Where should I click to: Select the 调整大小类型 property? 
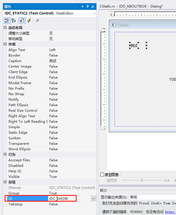(52, 33)
